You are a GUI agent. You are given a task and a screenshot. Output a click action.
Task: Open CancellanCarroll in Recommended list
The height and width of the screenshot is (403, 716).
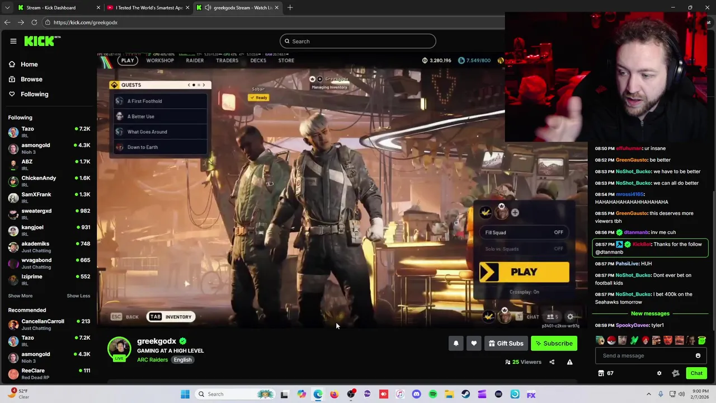(49, 325)
